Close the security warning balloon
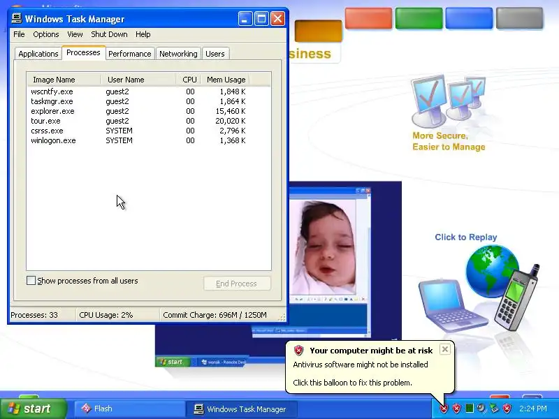Image resolution: width=559 pixels, height=419 pixels. [445, 349]
